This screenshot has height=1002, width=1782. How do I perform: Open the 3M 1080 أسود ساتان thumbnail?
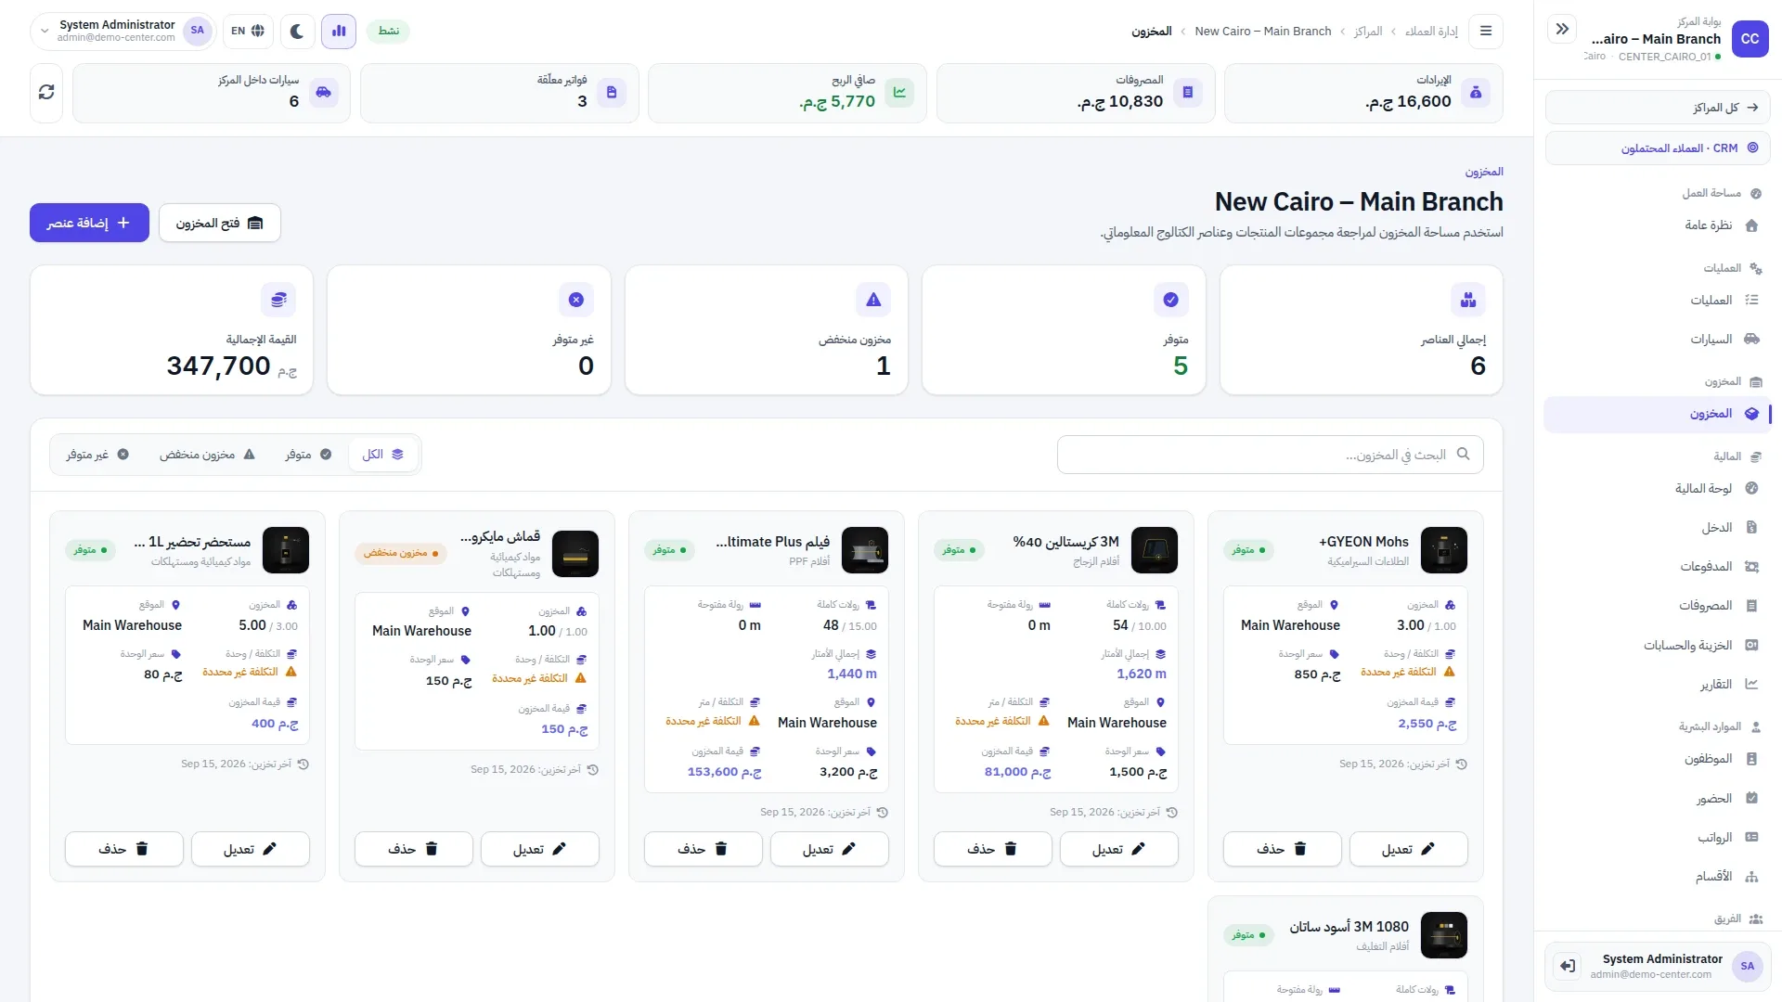pos(1444,935)
